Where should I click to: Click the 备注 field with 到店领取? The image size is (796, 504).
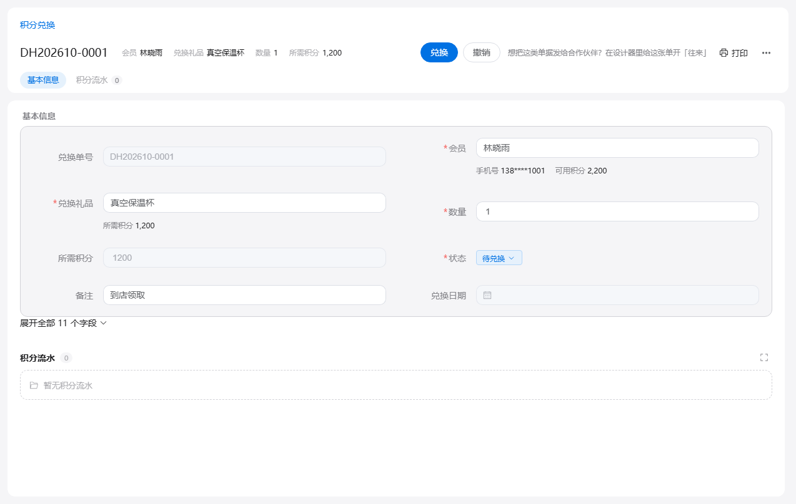tap(244, 295)
